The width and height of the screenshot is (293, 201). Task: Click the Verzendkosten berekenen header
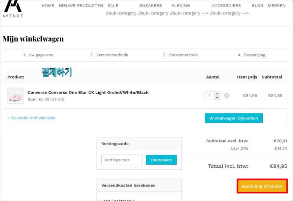[139, 185]
